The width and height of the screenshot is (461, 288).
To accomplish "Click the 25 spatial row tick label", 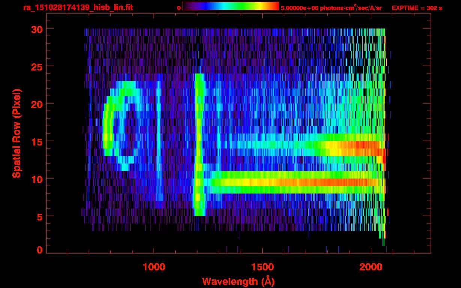I will [x=36, y=66].
